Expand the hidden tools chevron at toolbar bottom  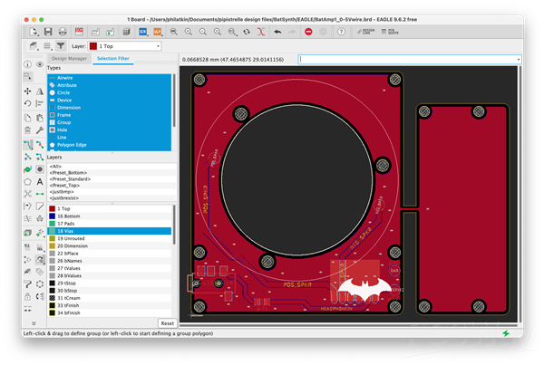click(x=34, y=323)
